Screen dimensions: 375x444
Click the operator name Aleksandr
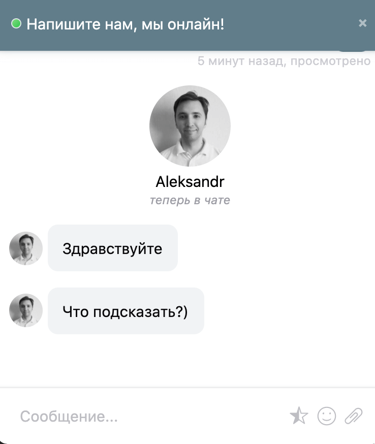tap(190, 181)
